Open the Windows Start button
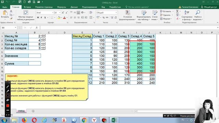The image size is (219, 123). 4,120
